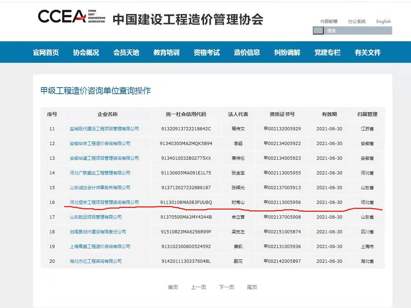411x308 pixels.
Task: Open the 办公系统 link
Action: 357,22
